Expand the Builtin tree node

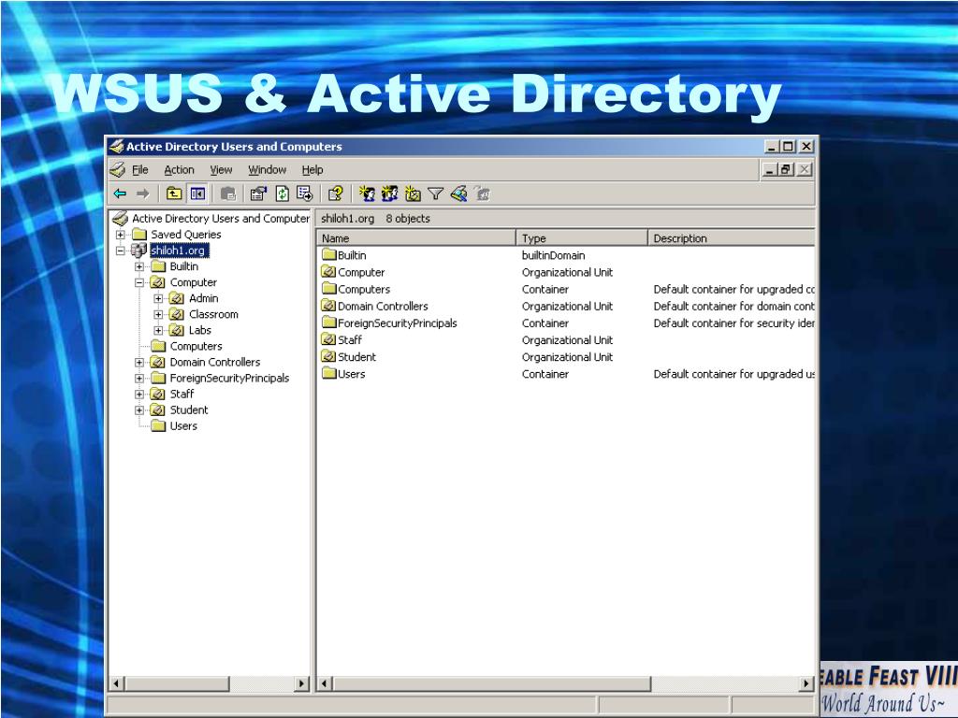(x=139, y=266)
